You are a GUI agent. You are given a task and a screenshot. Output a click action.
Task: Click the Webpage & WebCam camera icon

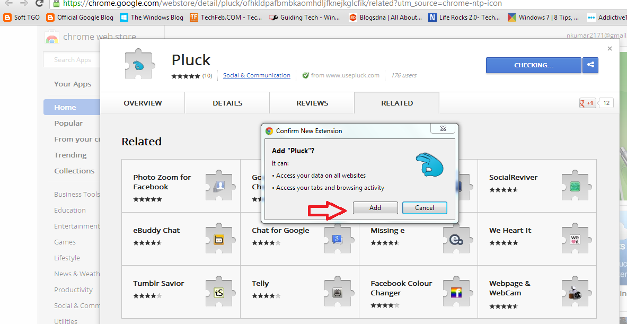pyautogui.click(x=576, y=292)
